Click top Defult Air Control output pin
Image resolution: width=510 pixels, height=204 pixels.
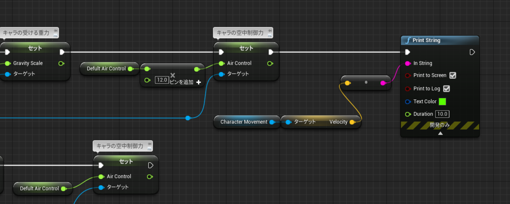tap(130, 69)
